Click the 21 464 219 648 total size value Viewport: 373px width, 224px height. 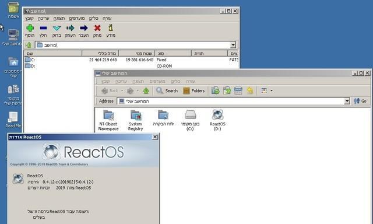(103, 60)
